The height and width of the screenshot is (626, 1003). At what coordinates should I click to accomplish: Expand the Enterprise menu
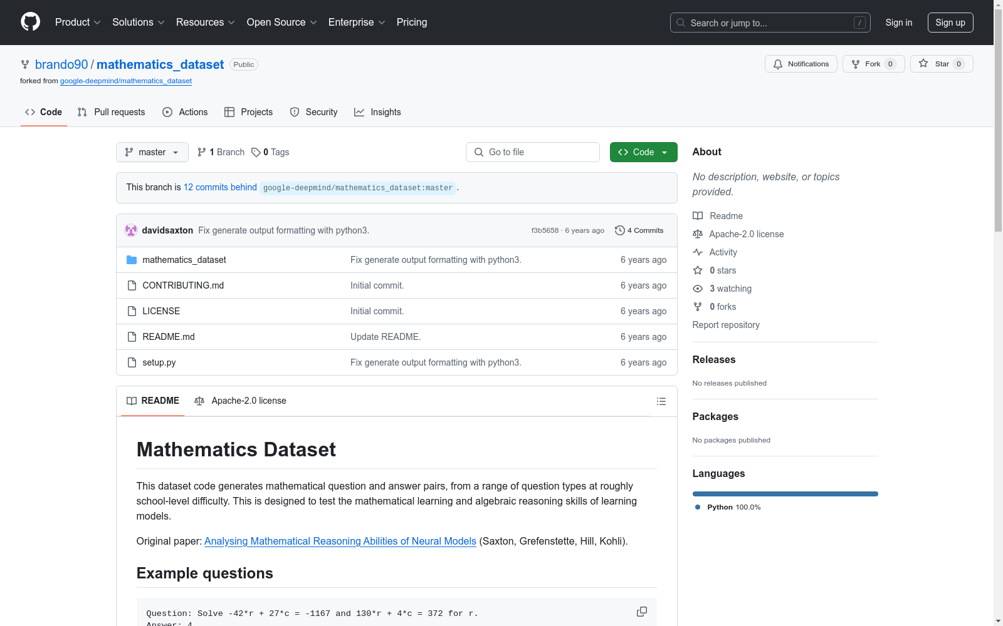[357, 23]
